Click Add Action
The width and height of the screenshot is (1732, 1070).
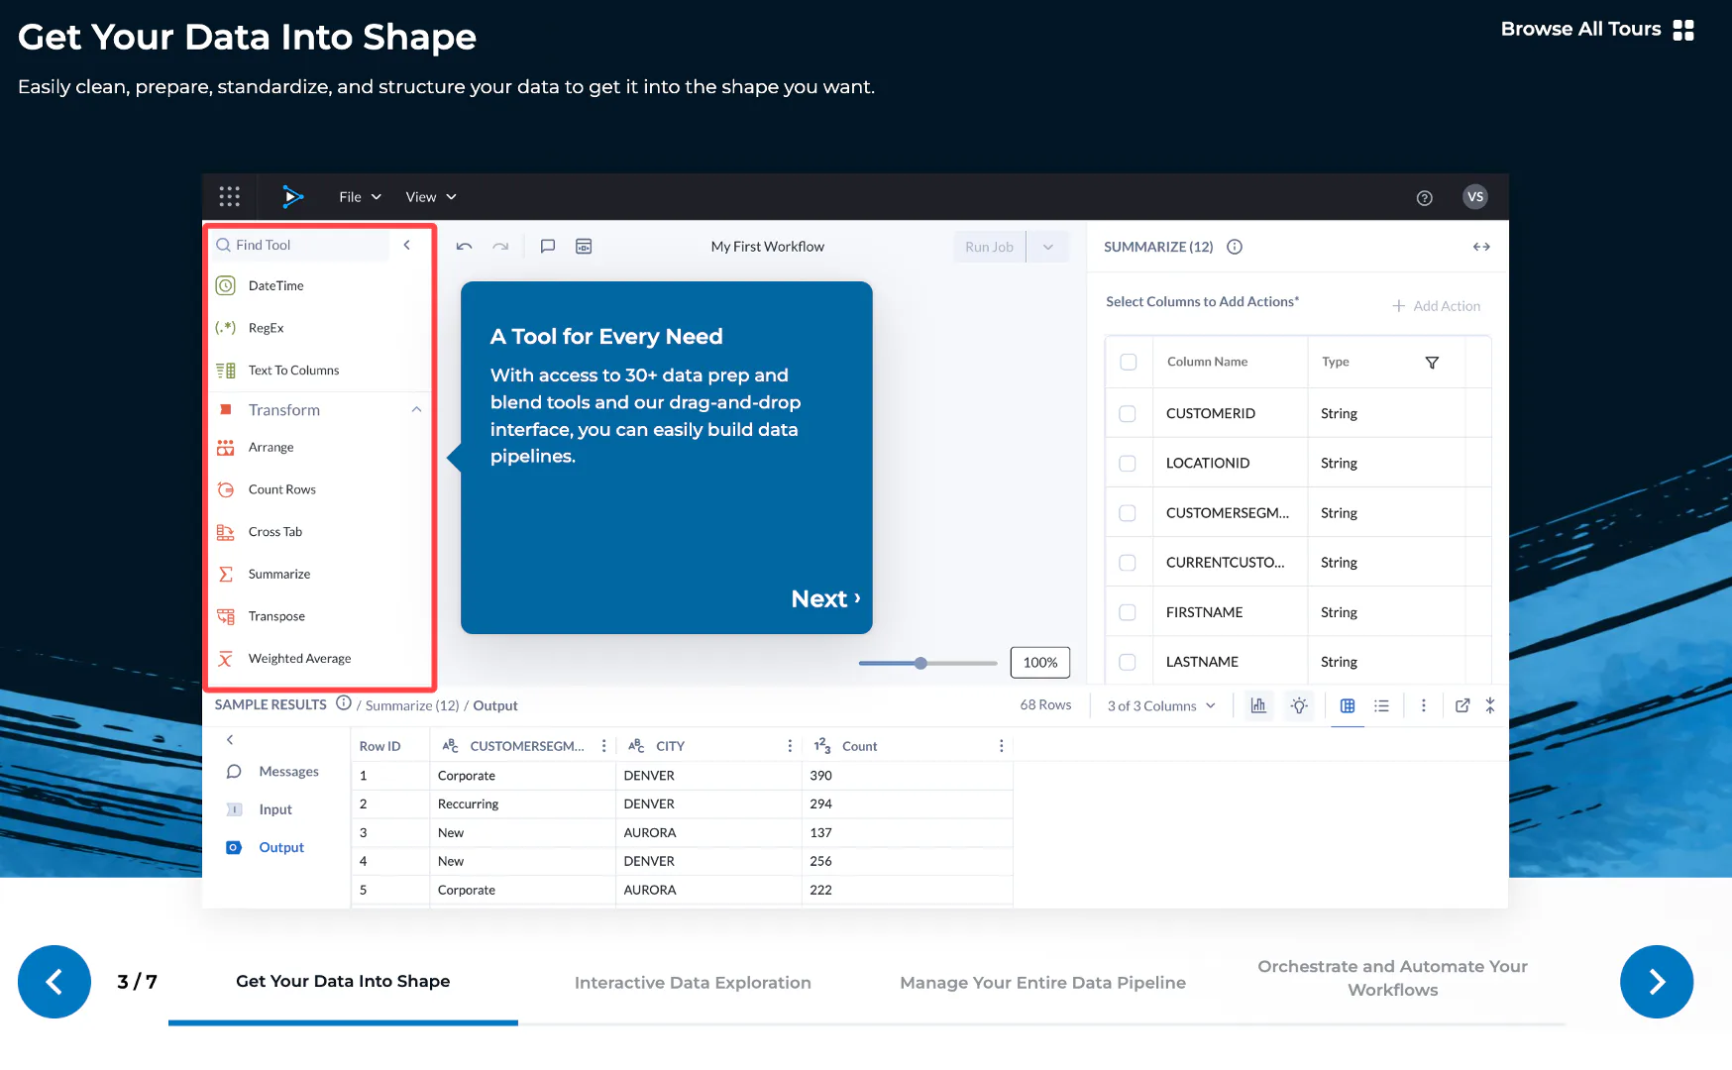(x=1436, y=306)
